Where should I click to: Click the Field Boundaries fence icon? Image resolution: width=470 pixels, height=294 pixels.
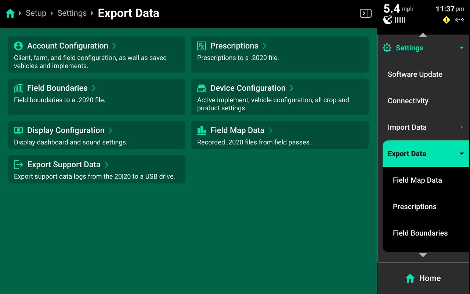click(18, 88)
